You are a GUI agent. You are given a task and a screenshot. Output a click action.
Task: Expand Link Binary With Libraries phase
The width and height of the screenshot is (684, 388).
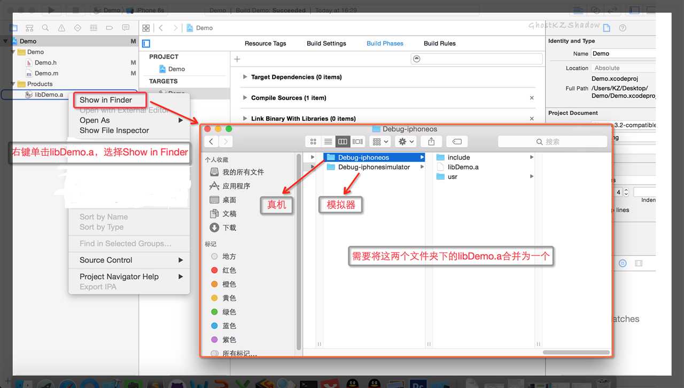[245, 118]
